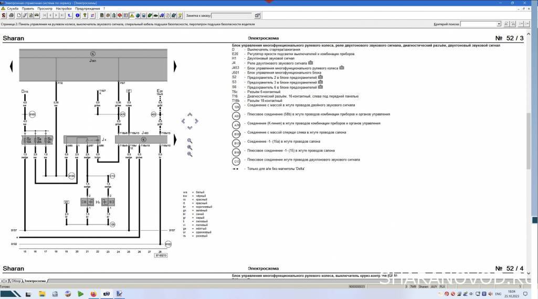Pan diagram up with the up arrow
Viewport: 538px width, 299px height.
pos(189,114)
